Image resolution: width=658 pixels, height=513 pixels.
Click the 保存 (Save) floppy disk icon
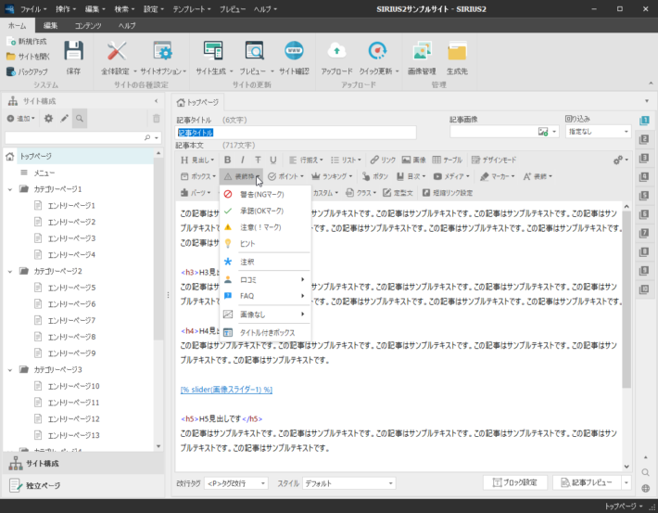coord(73,51)
